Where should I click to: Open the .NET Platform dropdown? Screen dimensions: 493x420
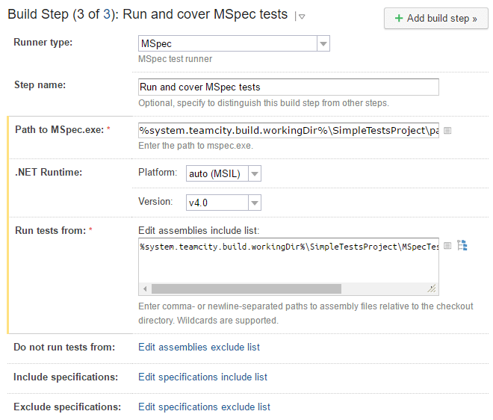(254, 174)
